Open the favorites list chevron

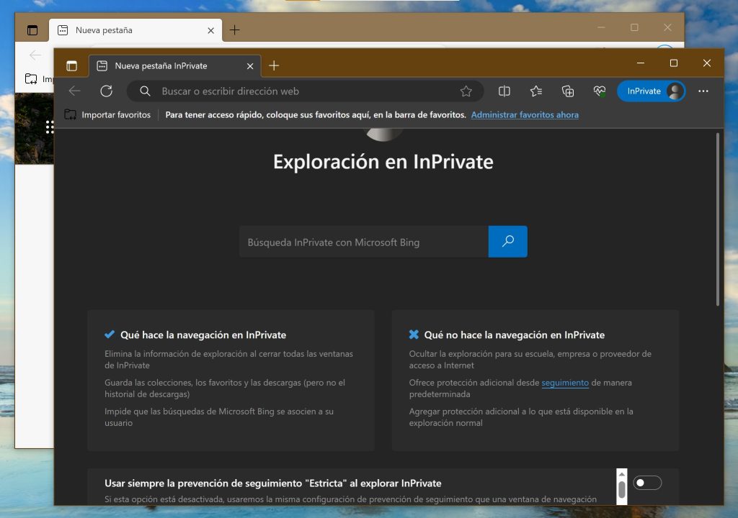point(535,91)
